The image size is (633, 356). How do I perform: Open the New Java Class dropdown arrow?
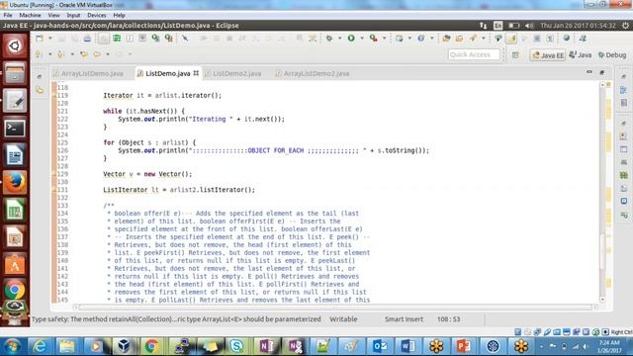tap(431, 39)
